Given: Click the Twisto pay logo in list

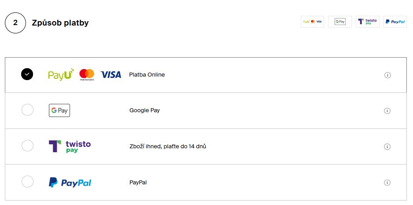Looking at the screenshot, I should pyautogui.click(x=70, y=146).
